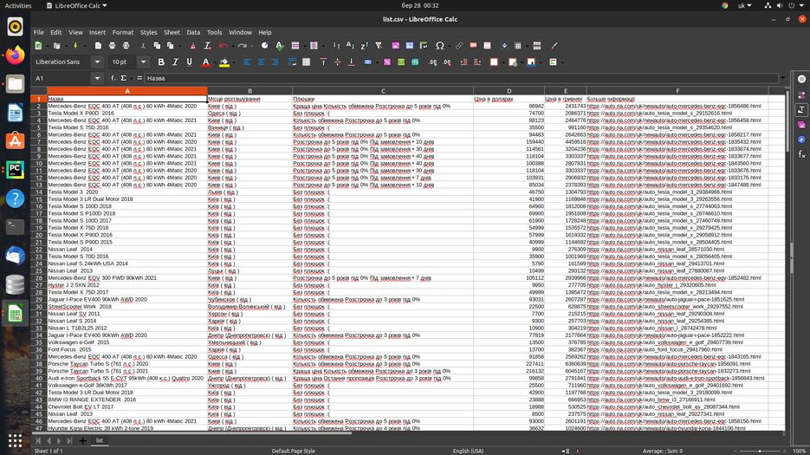The width and height of the screenshot is (810, 455).
Task: Click the Sort Ascending icon
Action: (x=350, y=46)
